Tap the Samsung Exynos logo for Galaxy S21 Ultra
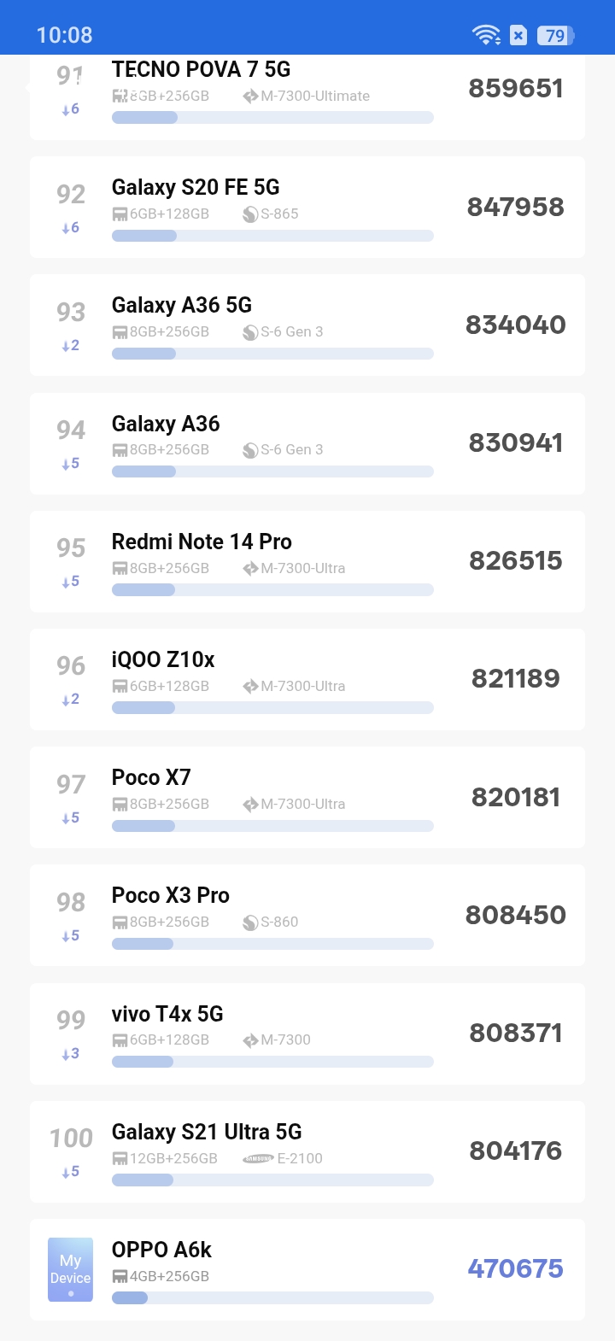615x1341 pixels. [258, 1159]
